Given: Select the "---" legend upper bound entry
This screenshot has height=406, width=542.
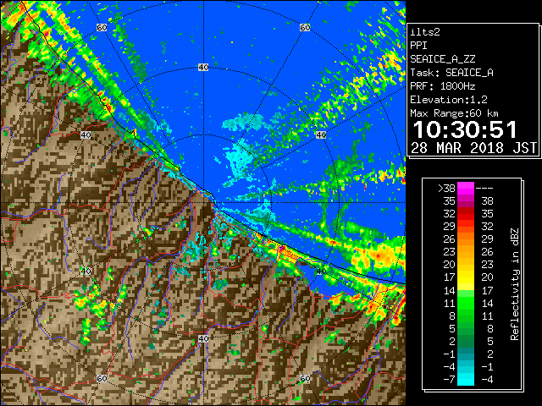Looking at the screenshot, I should point(484,189).
